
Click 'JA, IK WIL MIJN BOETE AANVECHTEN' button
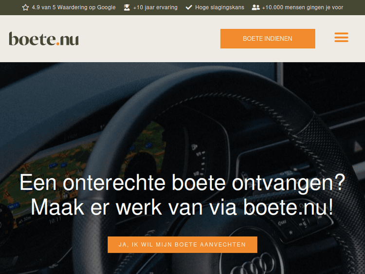point(182,244)
